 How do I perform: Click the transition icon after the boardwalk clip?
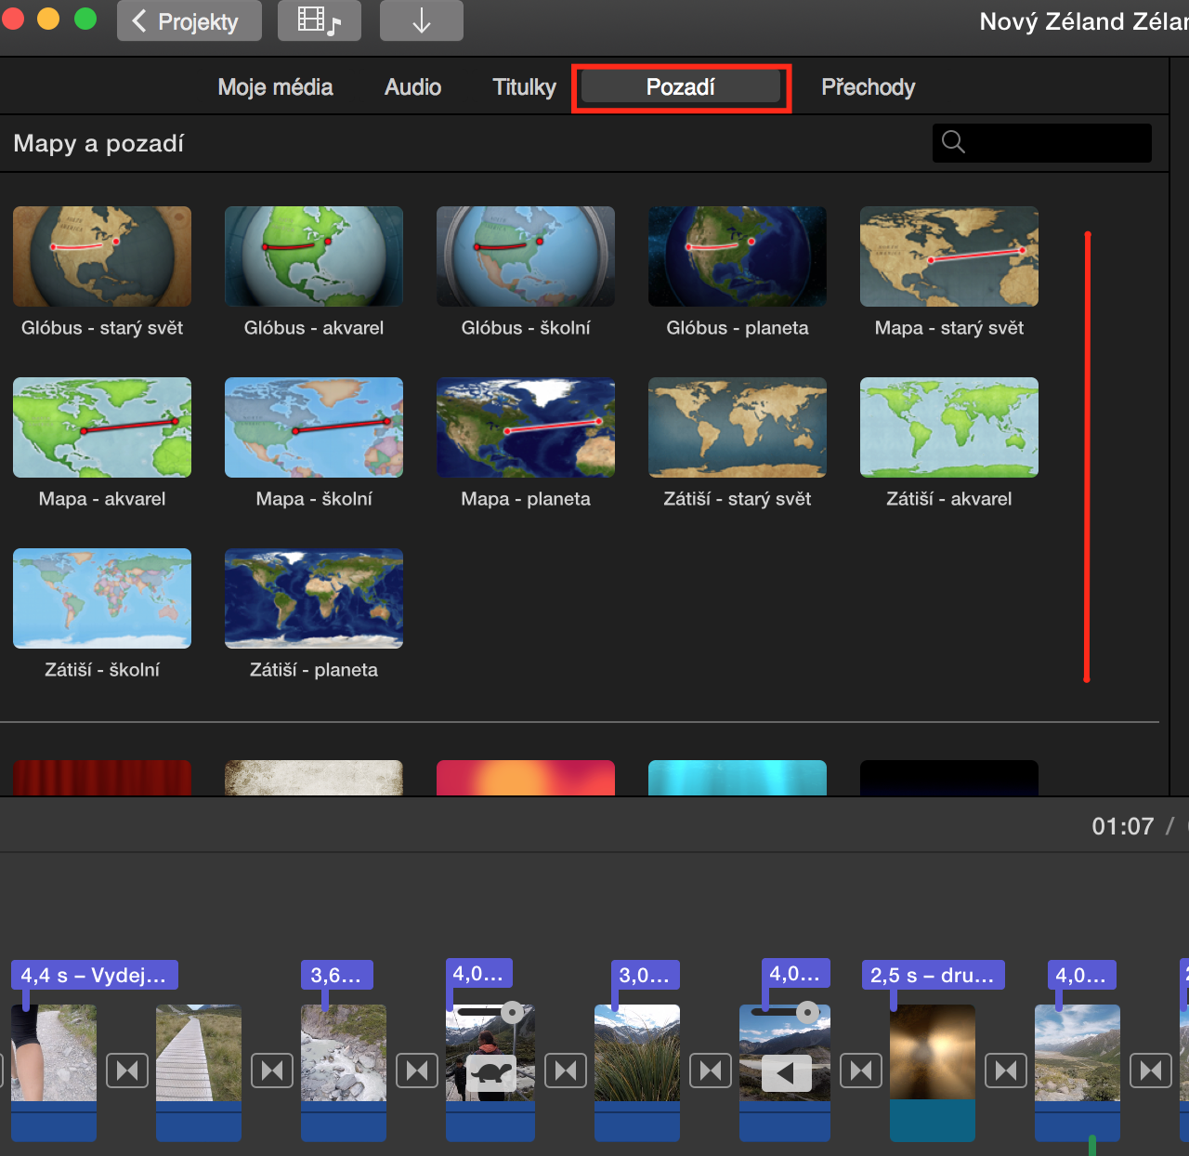tap(271, 1071)
